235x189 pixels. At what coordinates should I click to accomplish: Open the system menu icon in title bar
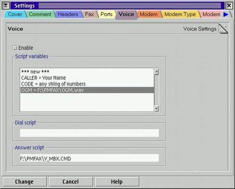coord(6,6)
